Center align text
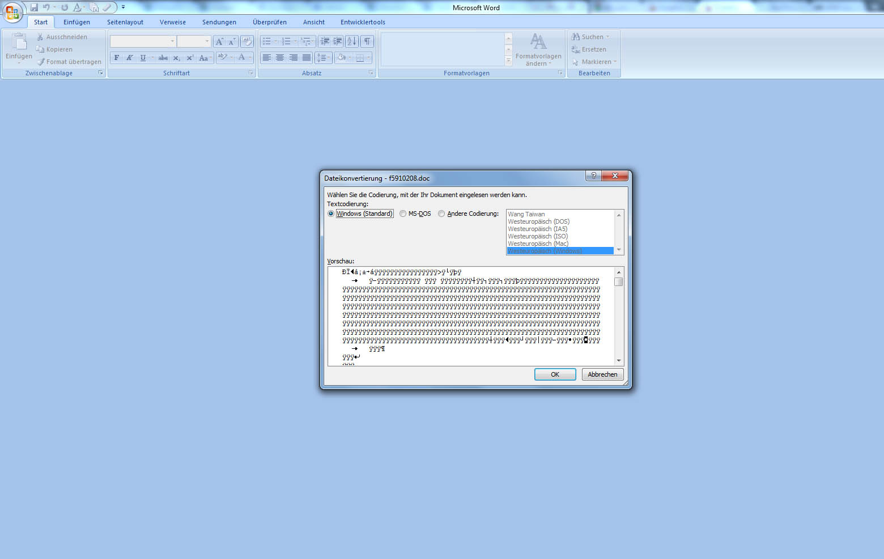The image size is (884, 559). pyautogui.click(x=280, y=58)
